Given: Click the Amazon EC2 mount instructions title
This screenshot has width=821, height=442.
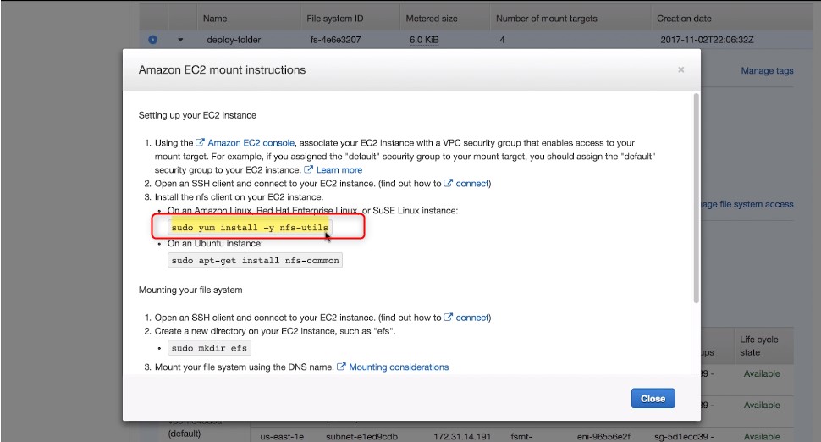Looking at the screenshot, I should pyautogui.click(x=222, y=70).
